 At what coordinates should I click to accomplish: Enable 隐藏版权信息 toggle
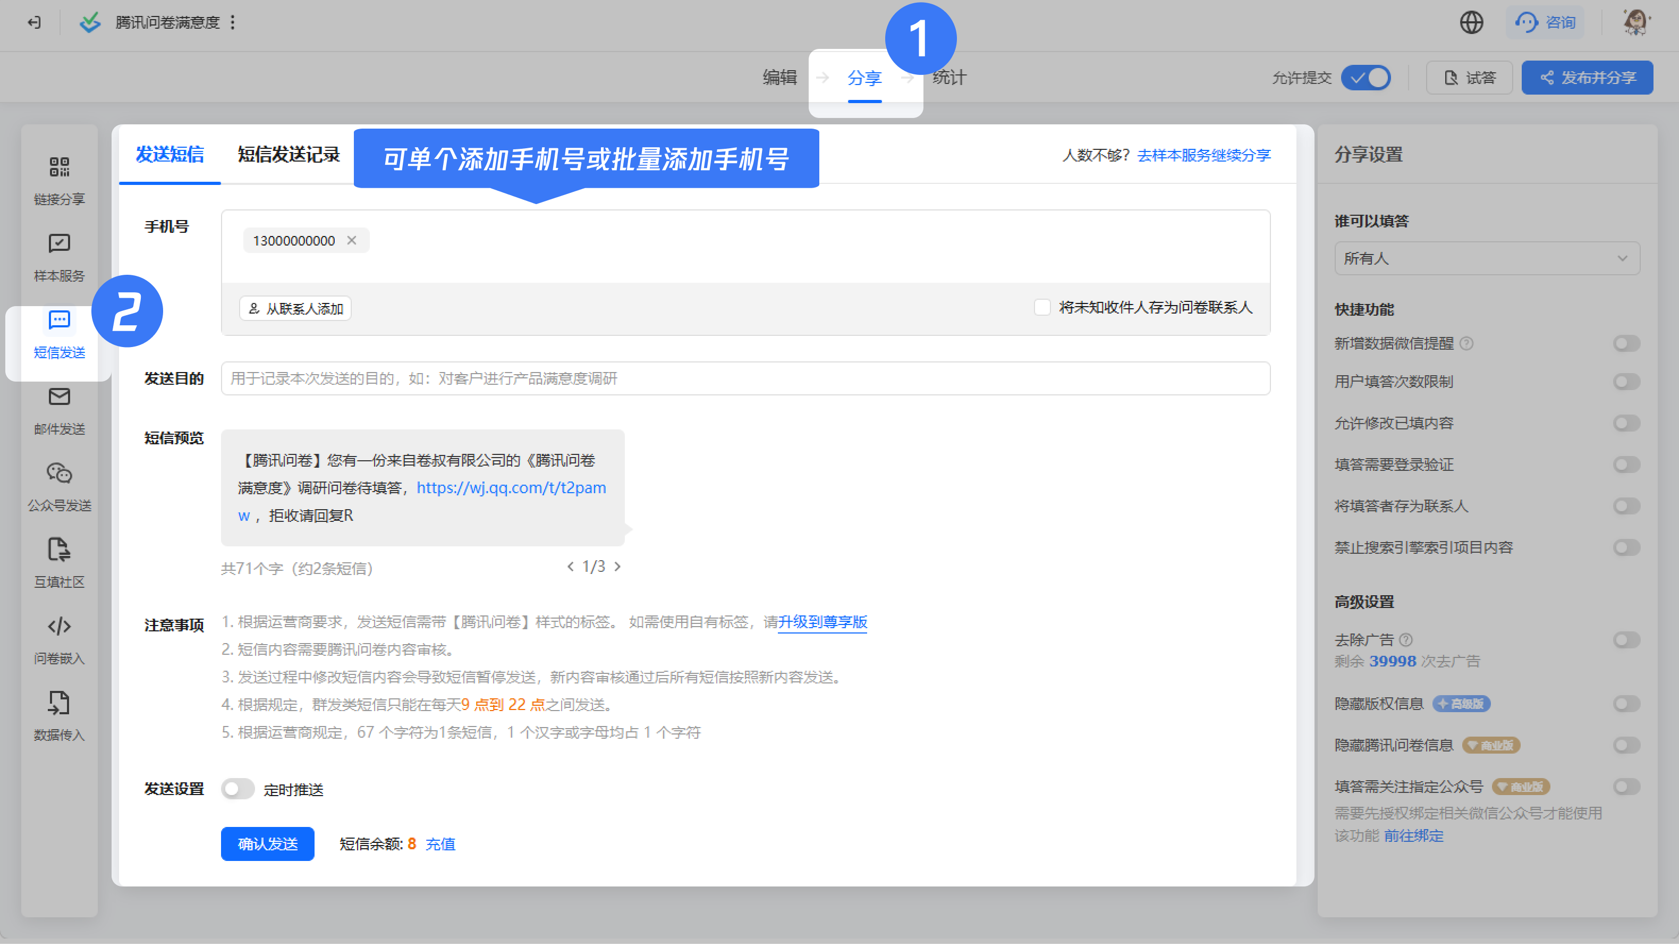[1626, 704]
